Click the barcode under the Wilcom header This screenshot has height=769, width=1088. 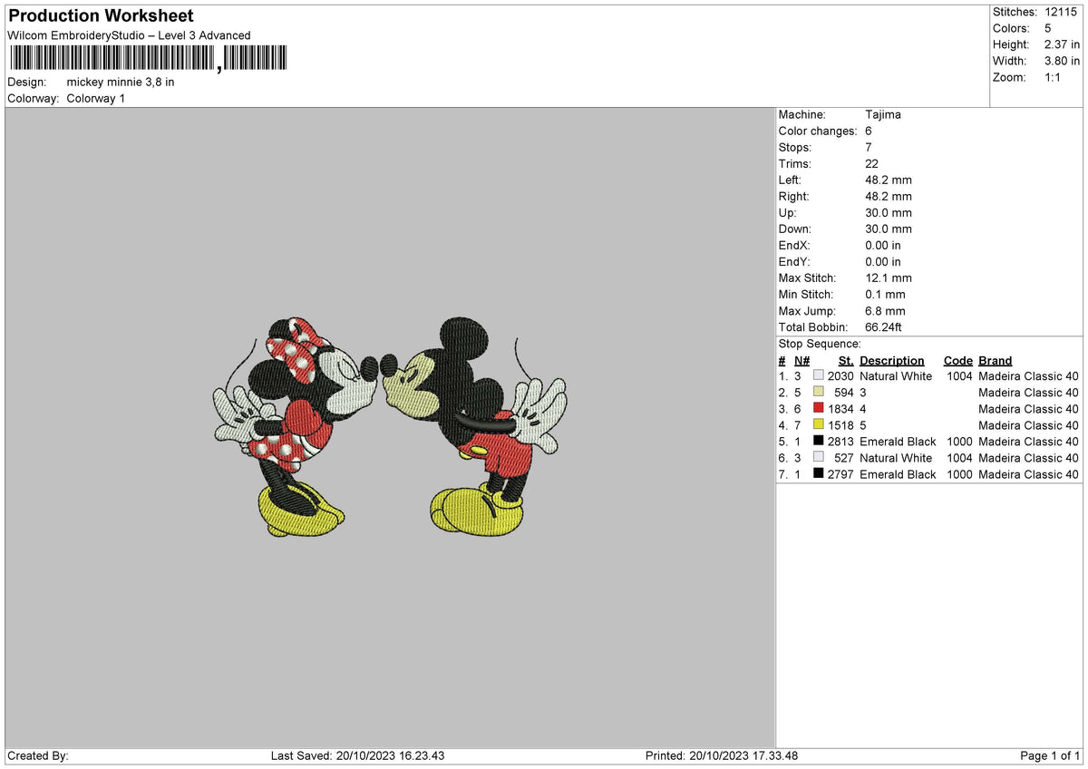point(148,60)
